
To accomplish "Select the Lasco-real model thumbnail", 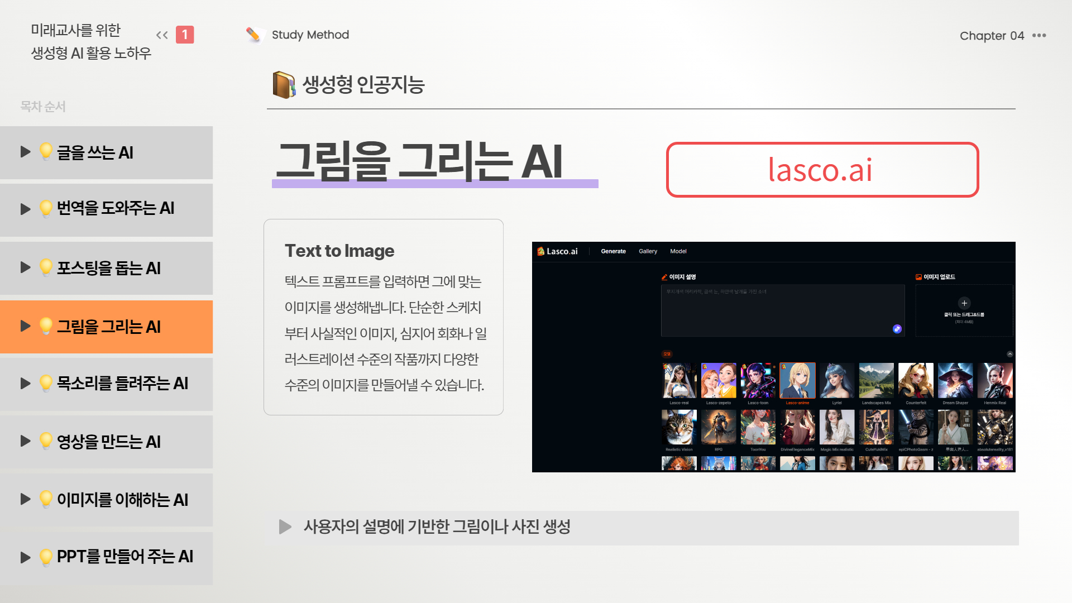I will [x=679, y=380].
